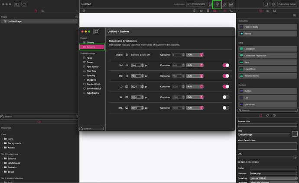Image resolution: width=299 pixels, height=183 pixels.
Task: Click the Safari compass preview icon
Action: (224, 4)
